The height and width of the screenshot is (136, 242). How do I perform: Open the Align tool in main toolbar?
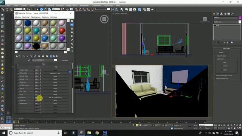(x=117, y=9)
